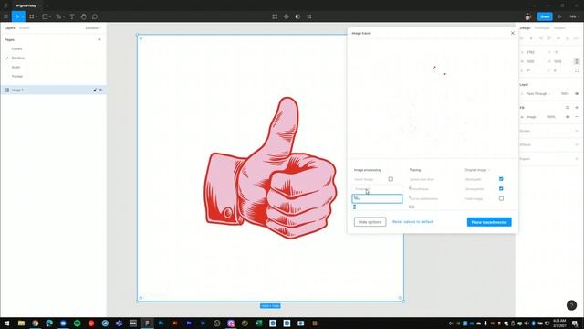The width and height of the screenshot is (584, 329).
Task: Open the Pass Through blend mode dropdown
Action: (538, 93)
